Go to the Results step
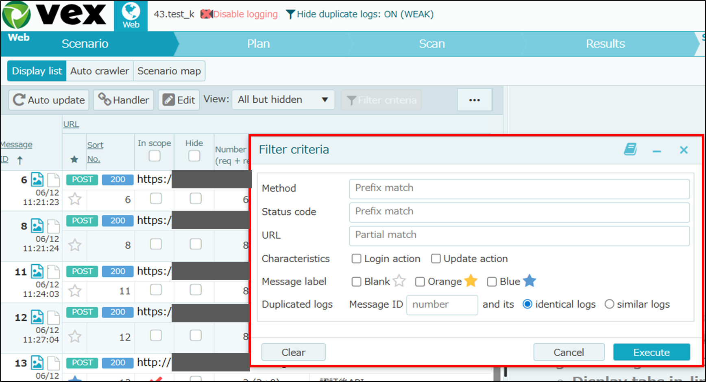This screenshot has width=706, height=382. [605, 44]
